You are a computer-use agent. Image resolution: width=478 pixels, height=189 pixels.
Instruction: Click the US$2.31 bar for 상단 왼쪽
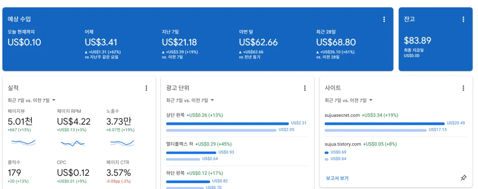click(227, 124)
